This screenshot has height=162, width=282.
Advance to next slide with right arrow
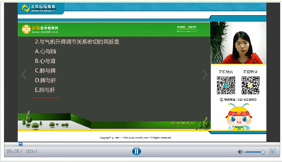205,75
